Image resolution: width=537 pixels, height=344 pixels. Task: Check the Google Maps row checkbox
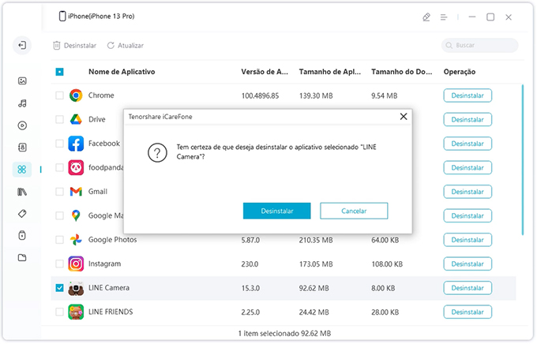coord(59,215)
